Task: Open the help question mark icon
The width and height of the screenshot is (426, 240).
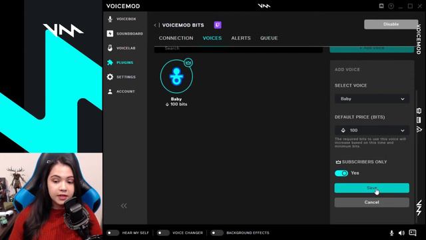Action: click(x=391, y=6)
